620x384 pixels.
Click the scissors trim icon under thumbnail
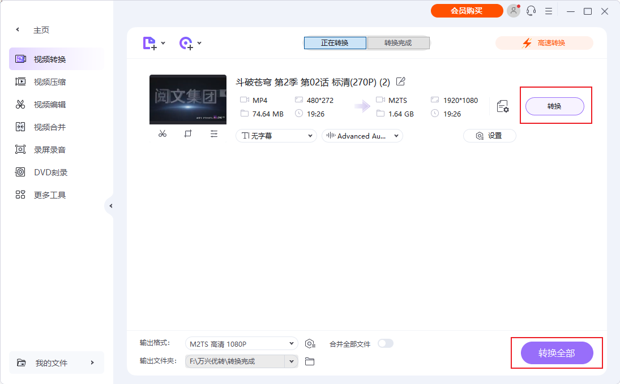pos(163,134)
